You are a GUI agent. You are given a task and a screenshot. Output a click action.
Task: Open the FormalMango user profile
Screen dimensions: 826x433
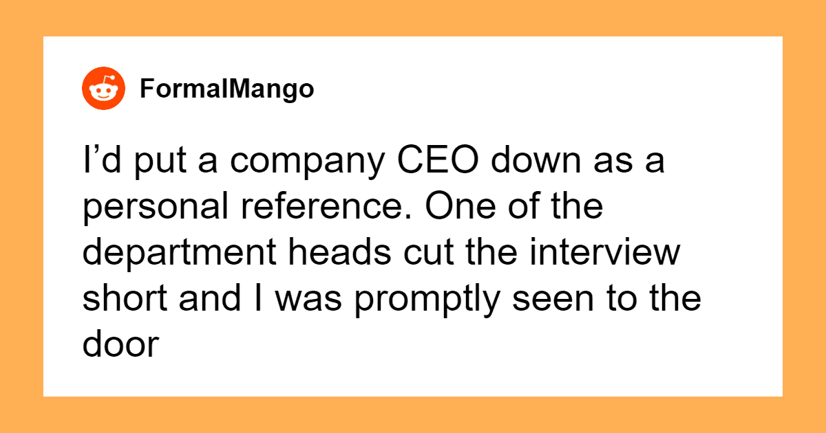point(226,89)
